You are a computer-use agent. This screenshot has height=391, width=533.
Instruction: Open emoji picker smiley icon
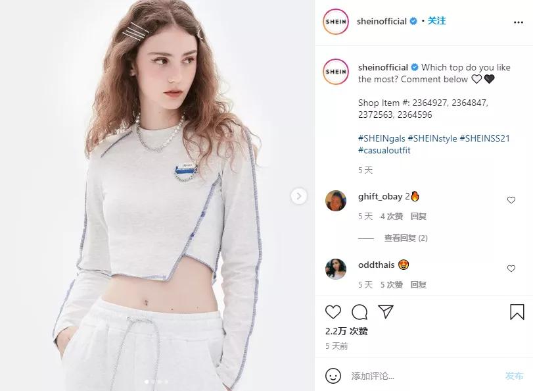[x=333, y=376]
